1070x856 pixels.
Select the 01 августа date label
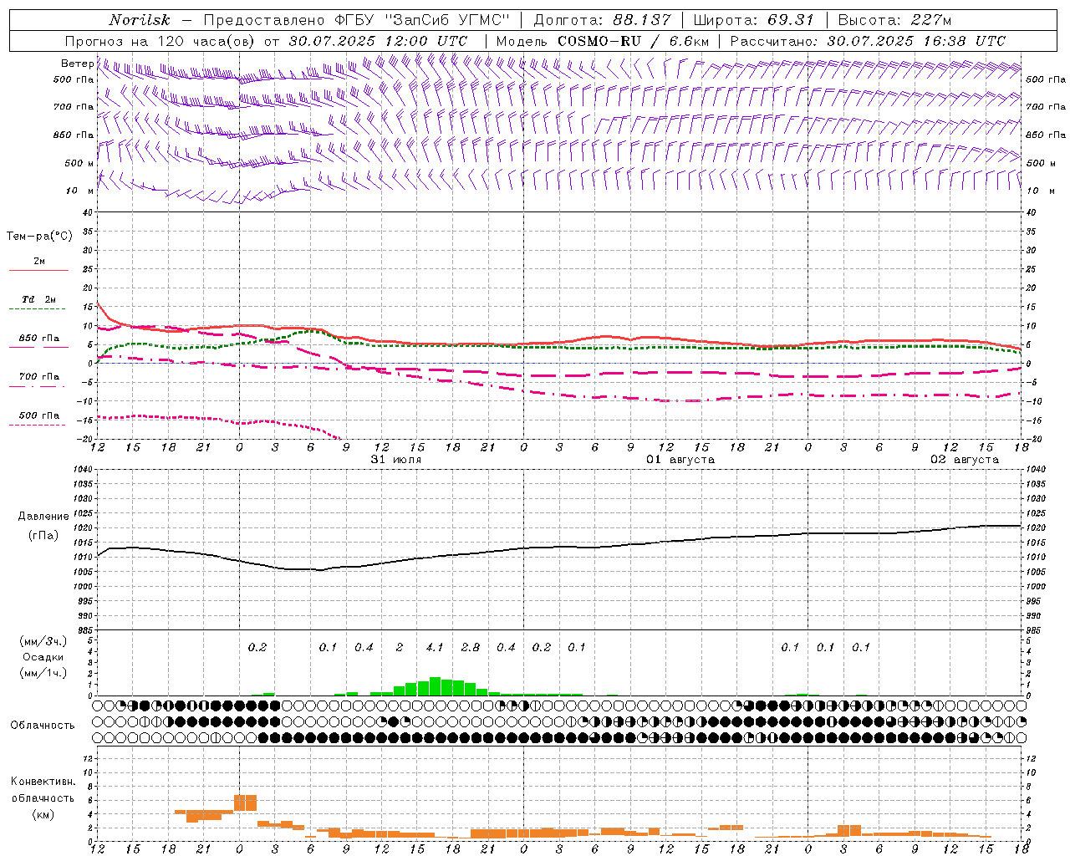tap(680, 460)
